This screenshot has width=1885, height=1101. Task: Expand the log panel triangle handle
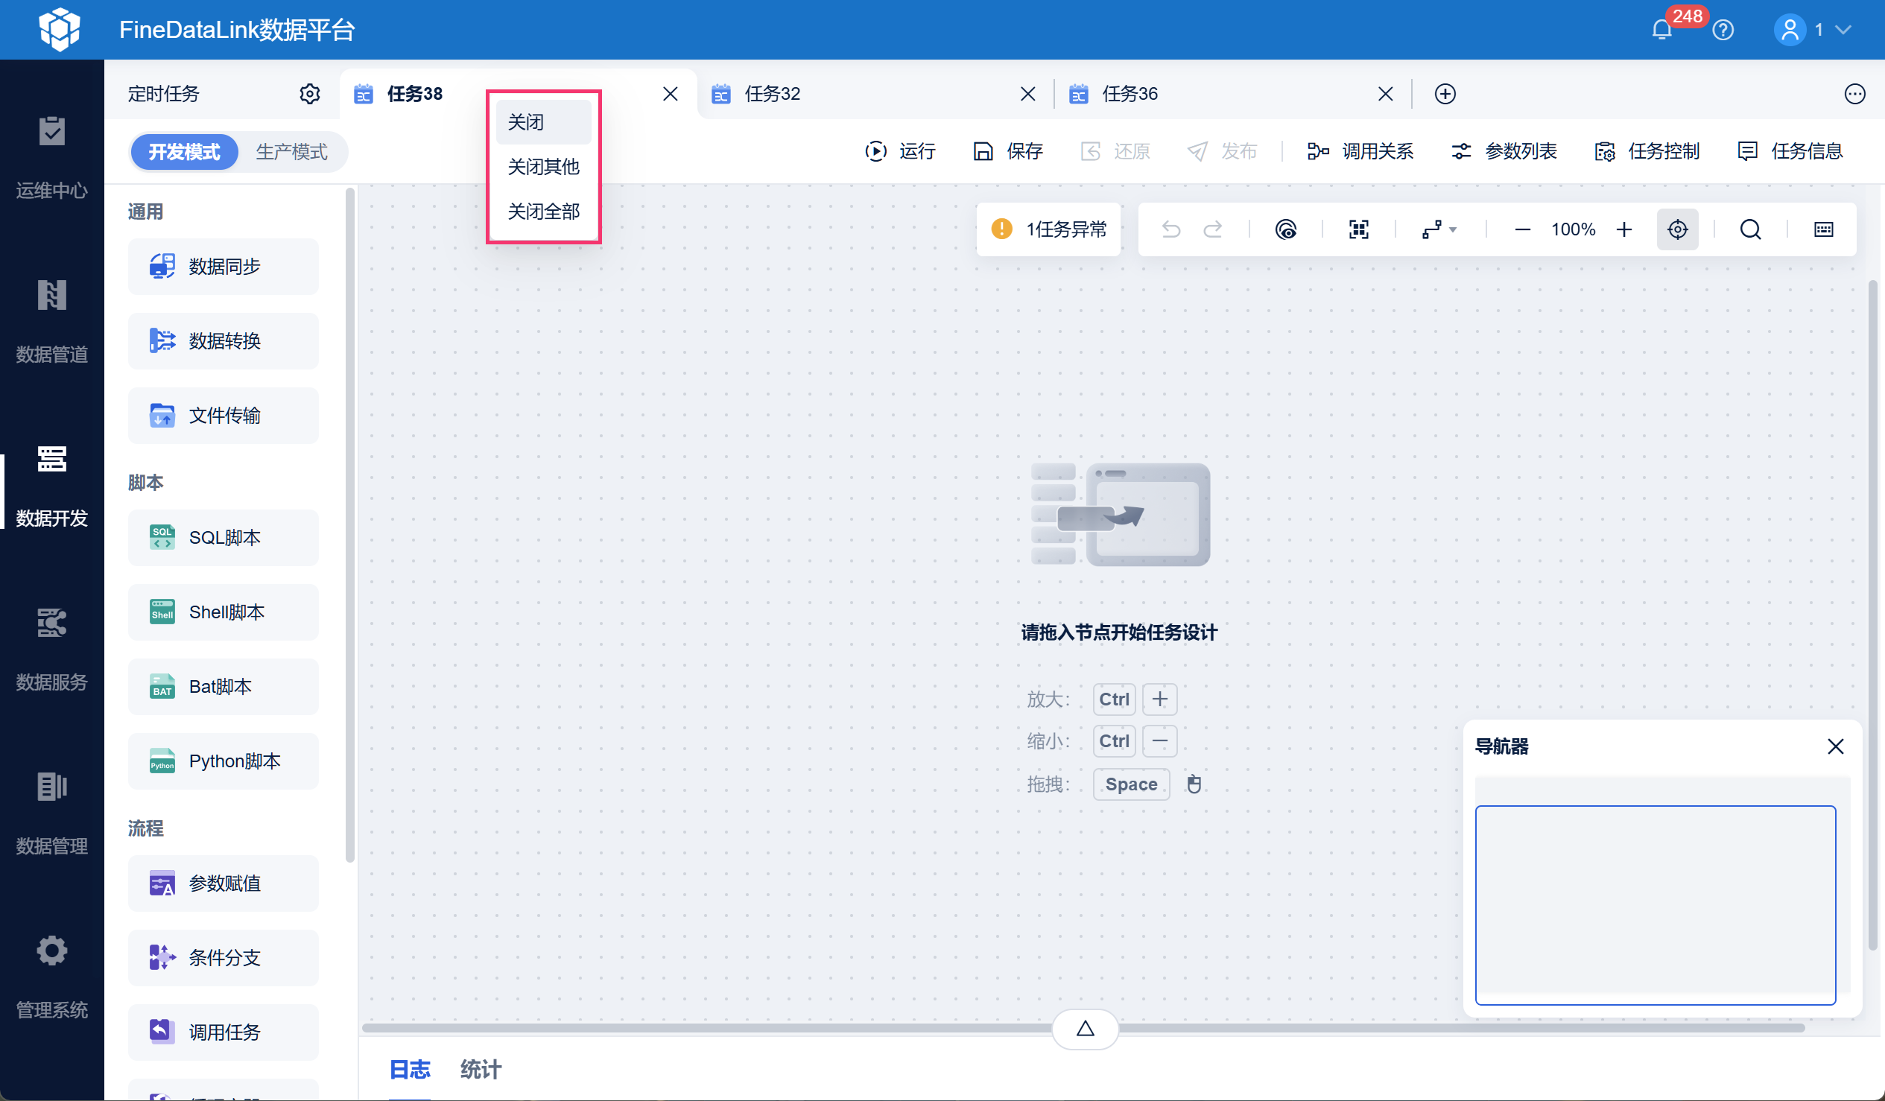[1085, 1029]
